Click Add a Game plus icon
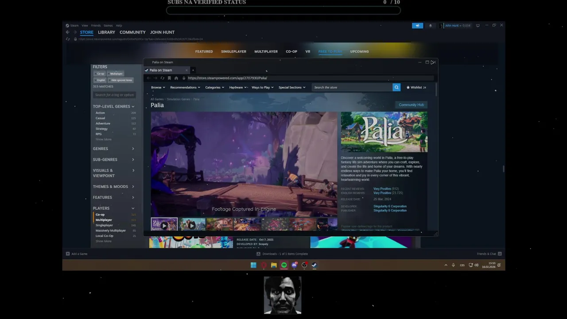This screenshot has width=567, height=319. pyautogui.click(x=68, y=254)
